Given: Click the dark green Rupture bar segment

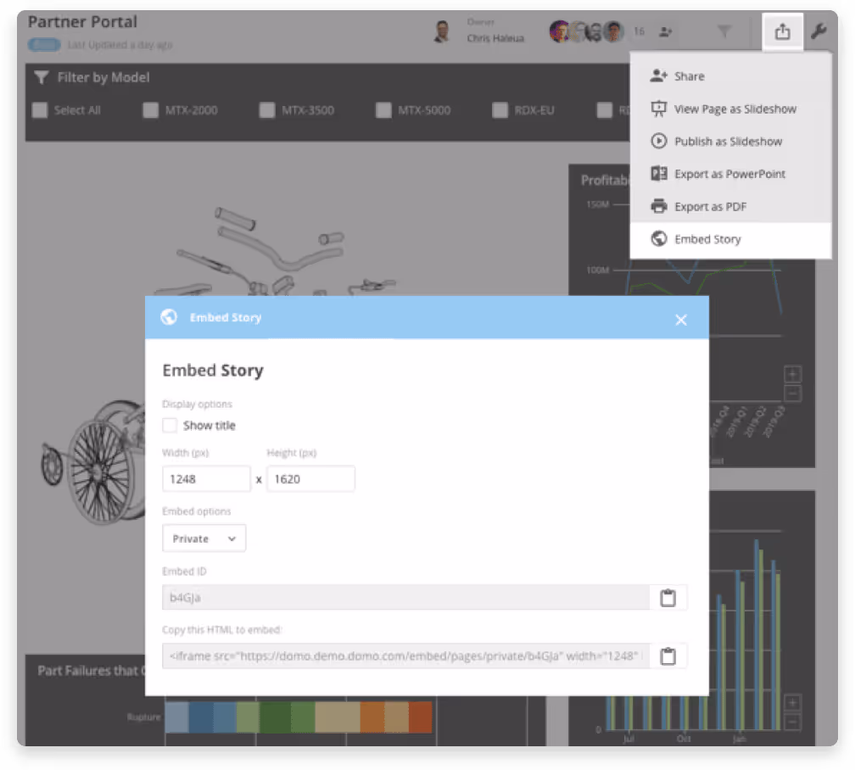Looking at the screenshot, I should pyautogui.click(x=276, y=716).
